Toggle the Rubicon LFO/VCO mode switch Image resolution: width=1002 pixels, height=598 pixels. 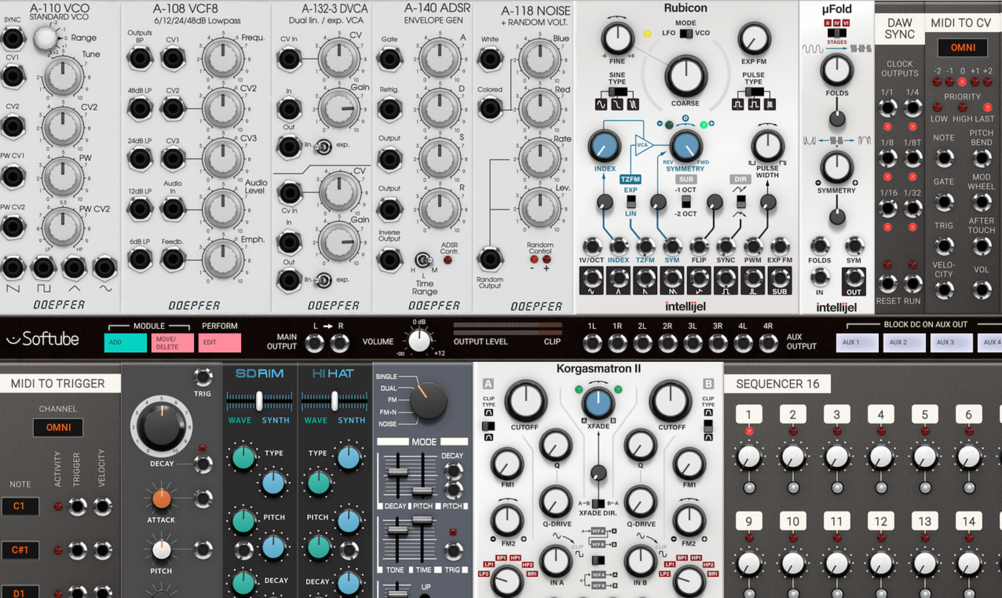(686, 33)
